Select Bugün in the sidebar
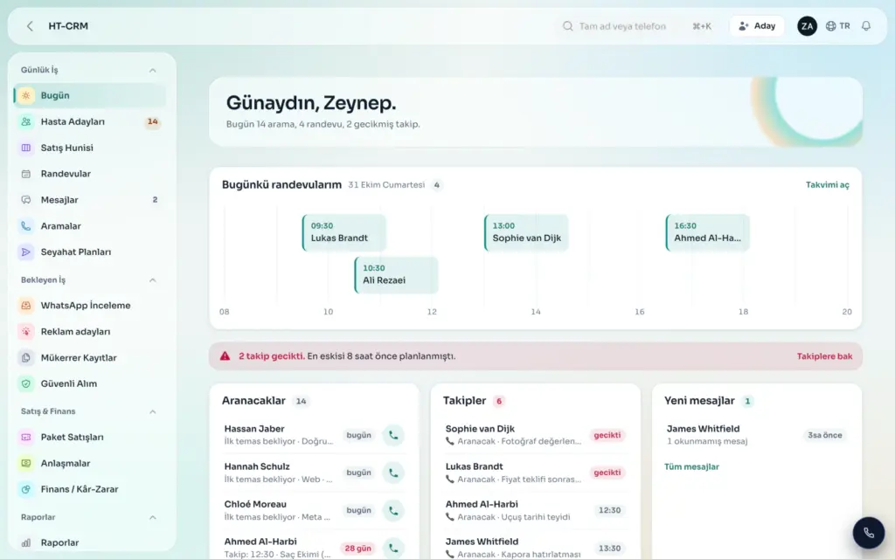Image resolution: width=895 pixels, height=559 pixels. [x=90, y=95]
